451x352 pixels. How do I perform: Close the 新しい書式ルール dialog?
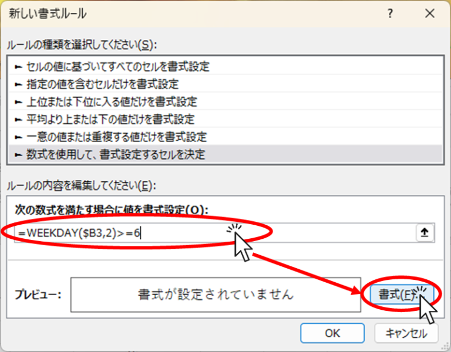point(430,13)
